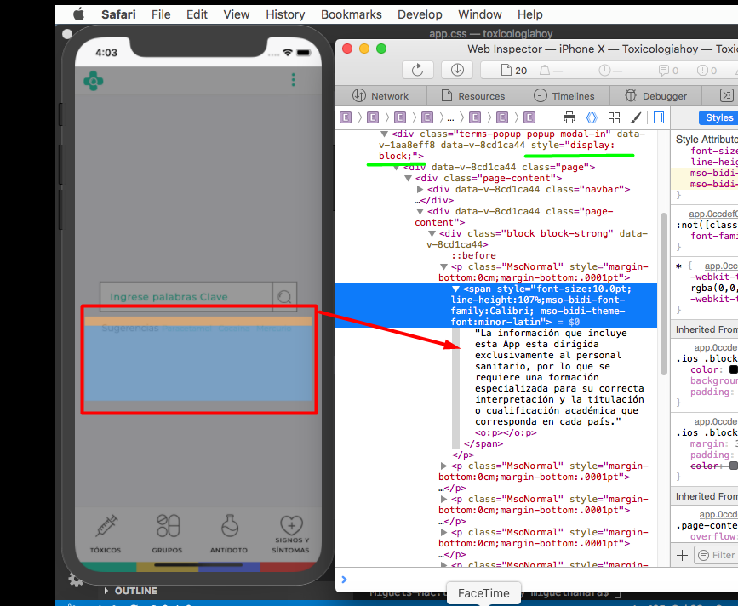Toggle compositing borders grid icon
This screenshot has height=606, width=738.
(x=615, y=117)
